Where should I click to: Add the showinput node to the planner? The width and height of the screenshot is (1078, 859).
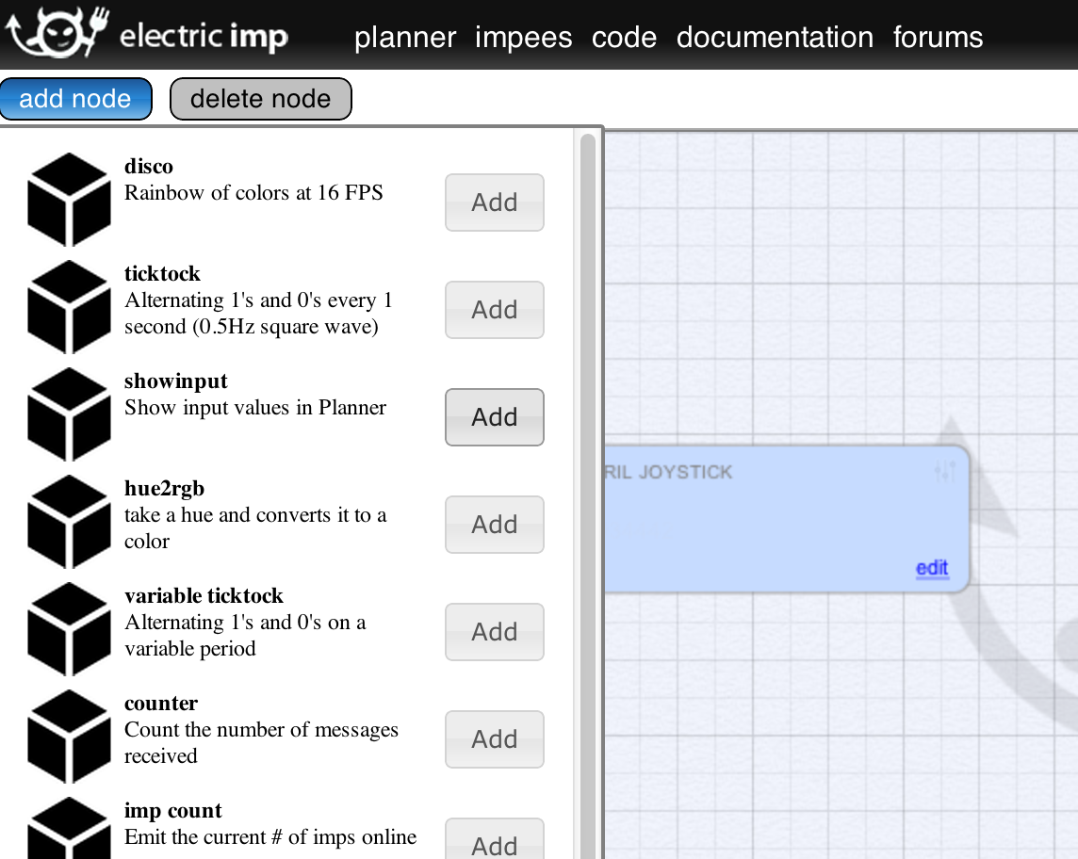(494, 416)
